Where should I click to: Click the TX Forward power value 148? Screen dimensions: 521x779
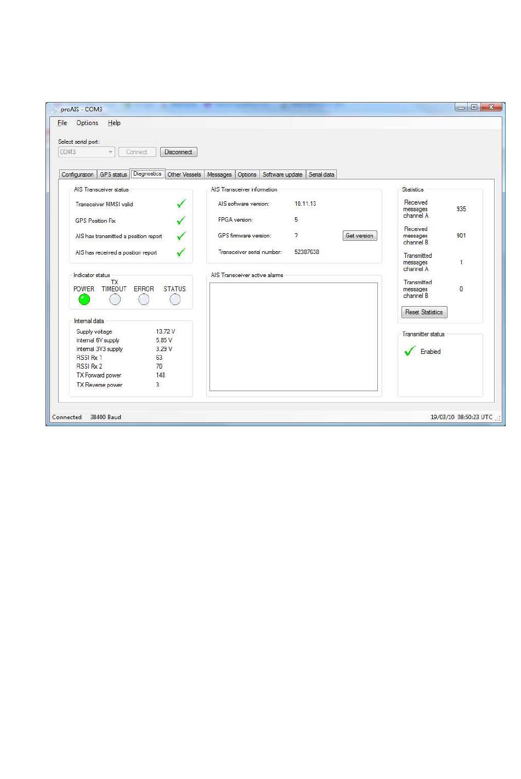pyautogui.click(x=161, y=375)
